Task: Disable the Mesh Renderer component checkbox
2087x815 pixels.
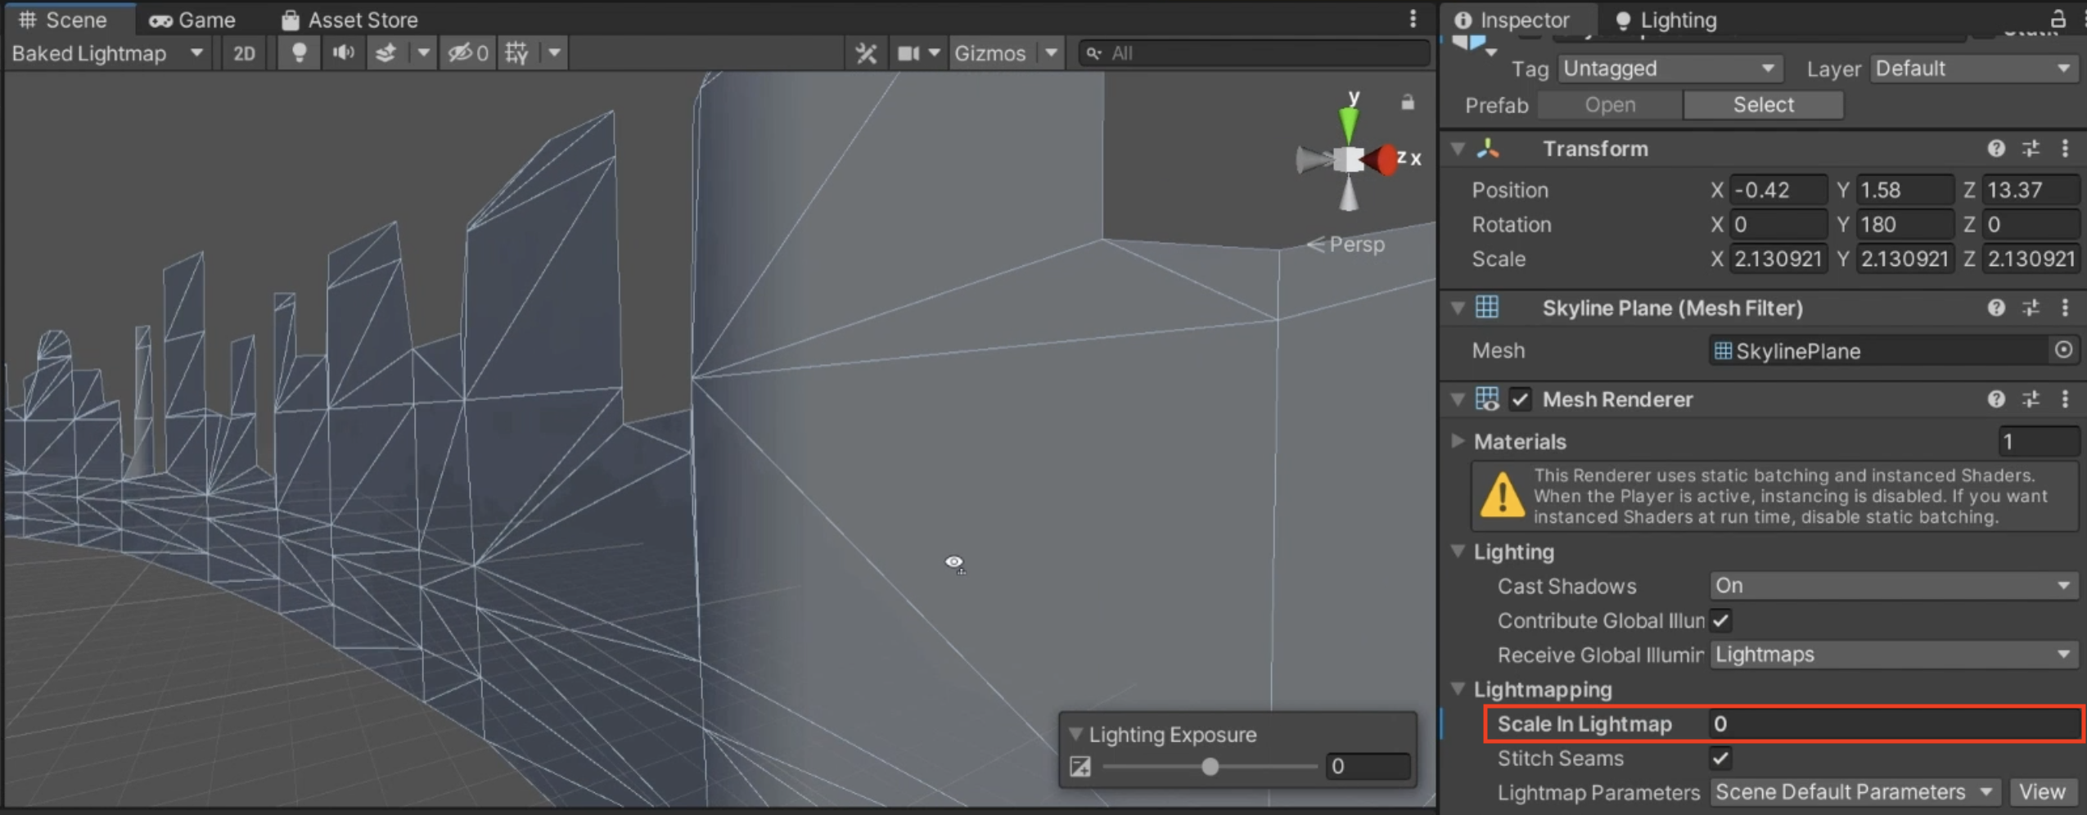Action: pyautogui.click(x=1520, y=399)
